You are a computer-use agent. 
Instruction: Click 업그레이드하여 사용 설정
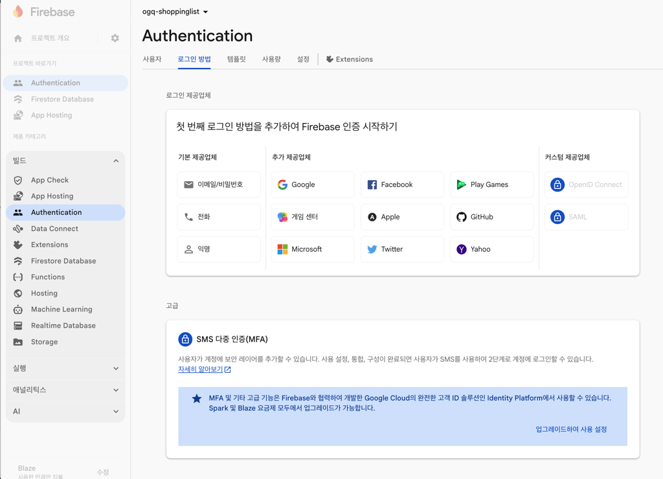tap(571, 429)
